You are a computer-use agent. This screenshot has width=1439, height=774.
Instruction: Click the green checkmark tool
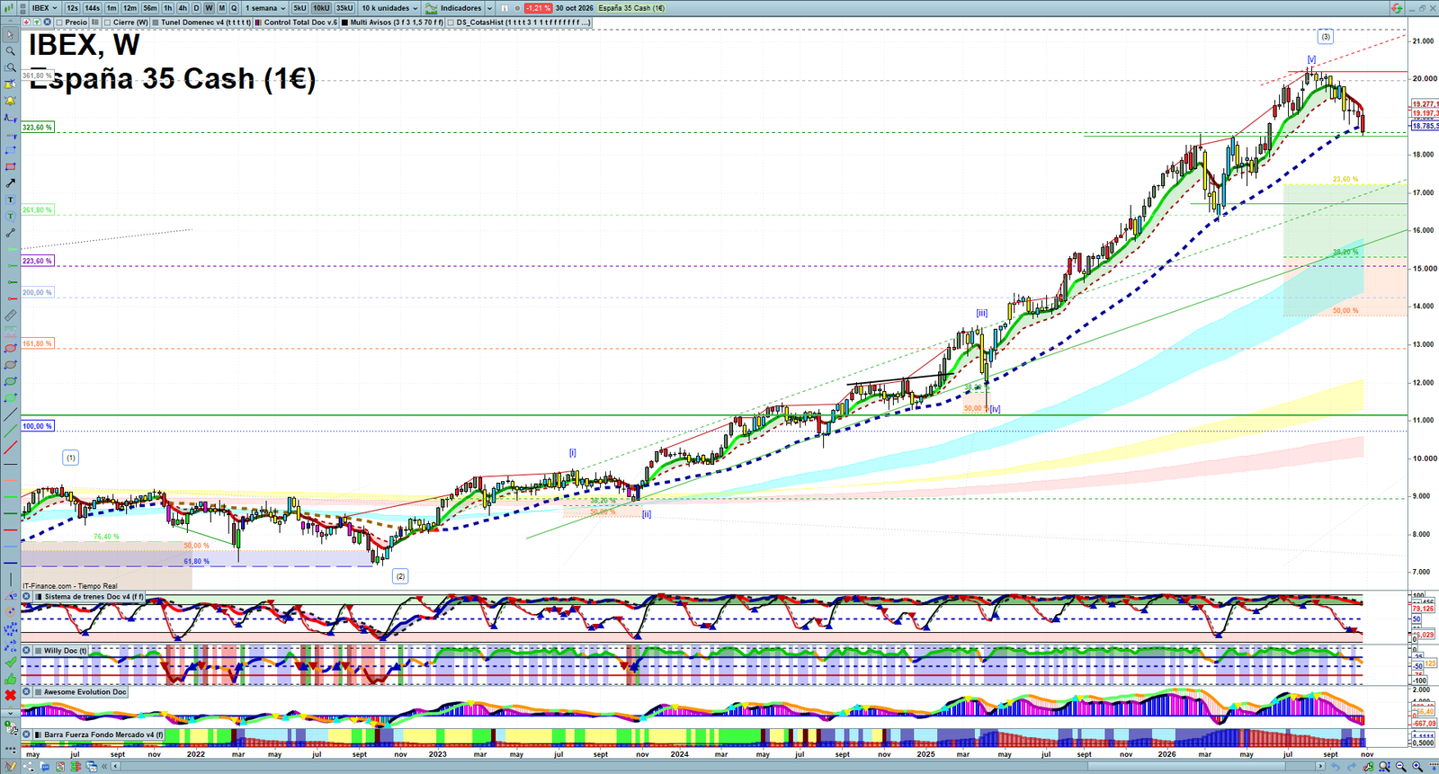click(x=10, y=663)
